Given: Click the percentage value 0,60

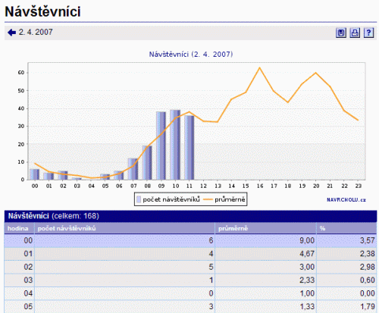Looking at the screenshot, I should (x=368, y=280).
